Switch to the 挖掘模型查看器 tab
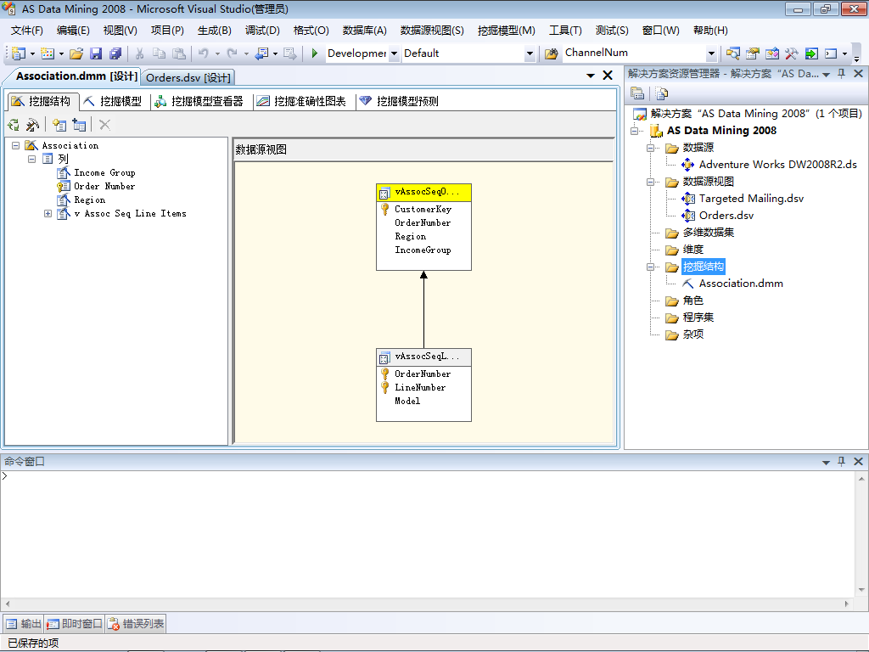Viewport: 869px width, 652px height. [199, 102]
